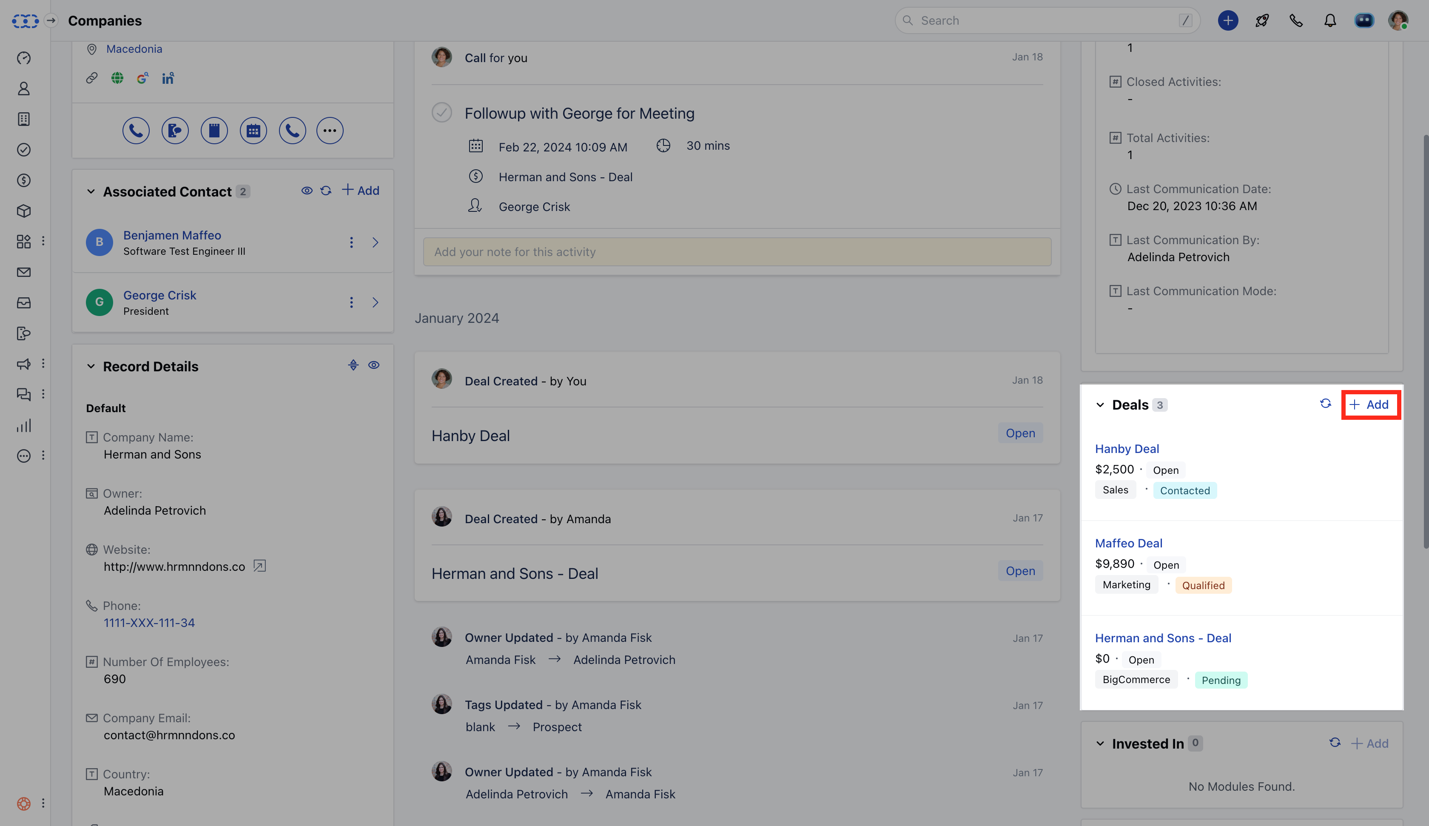Open the email envelope icon in sidebar
The image size is (1429, 826).
(x=24, y=272)
